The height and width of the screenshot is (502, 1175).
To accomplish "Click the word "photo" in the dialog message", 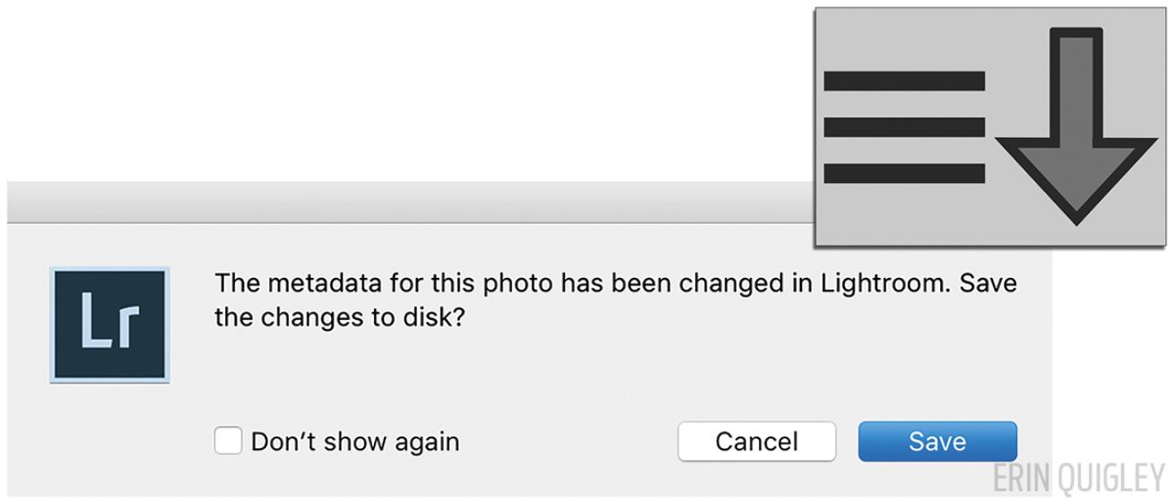I will coord(518,283).
